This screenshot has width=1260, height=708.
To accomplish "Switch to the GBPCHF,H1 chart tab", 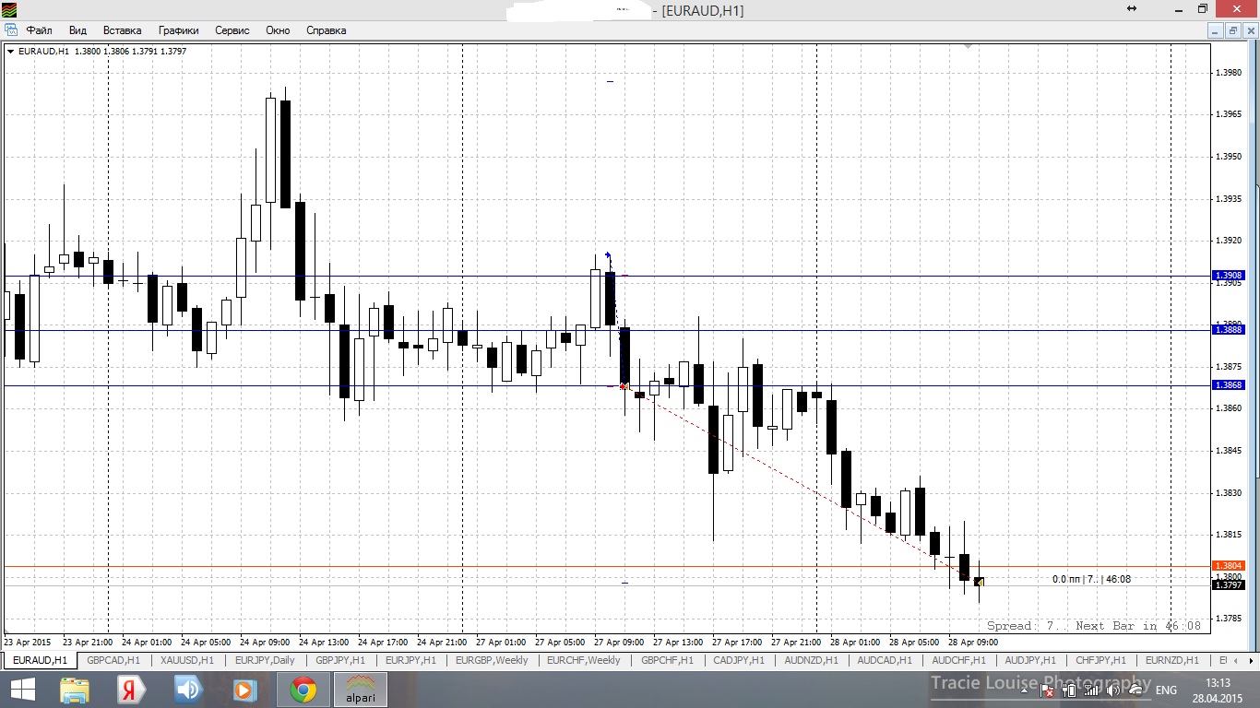I will pyautogui.click(x=668, y=660).
